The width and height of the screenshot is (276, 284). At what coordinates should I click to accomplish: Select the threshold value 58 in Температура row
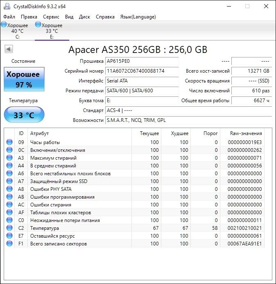[x=215, y=228]
